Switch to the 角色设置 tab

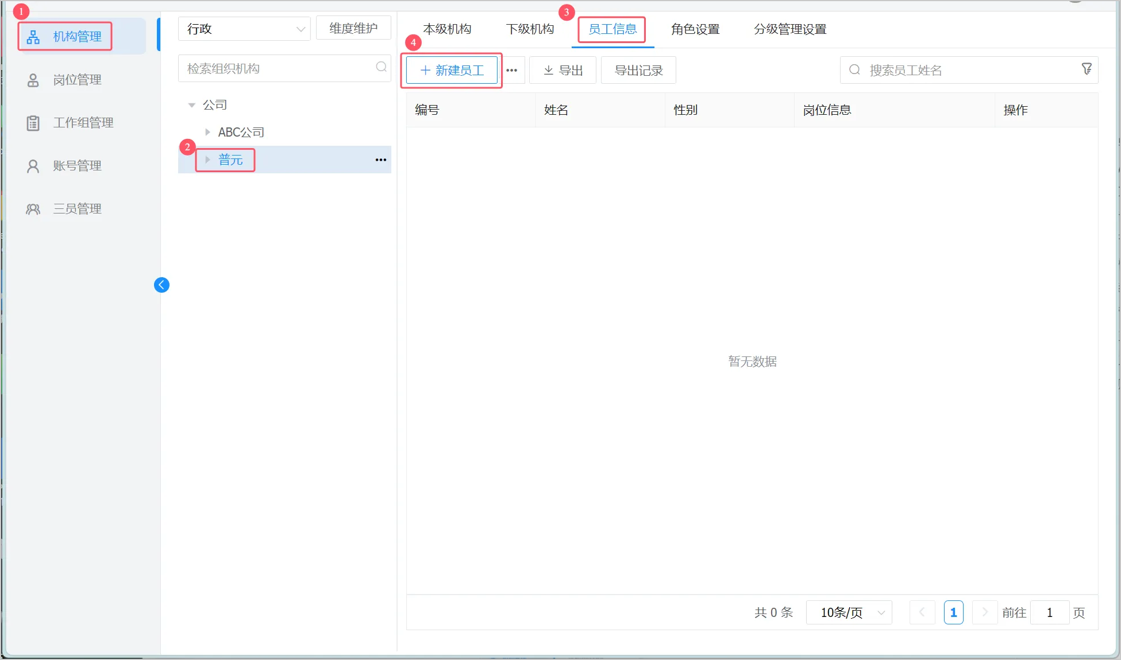(x=695, y=29)
